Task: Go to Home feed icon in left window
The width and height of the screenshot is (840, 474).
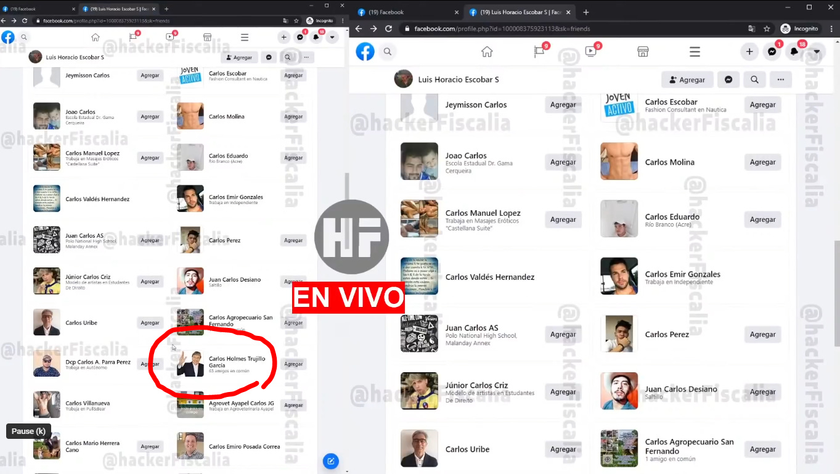Action: (95, 37)
